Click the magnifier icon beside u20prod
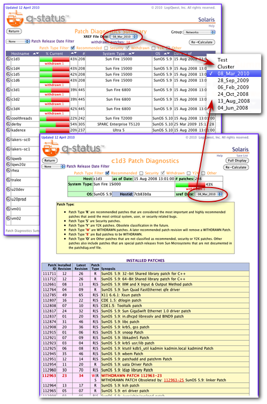The image size is (267, 404). tap(8, 199)
